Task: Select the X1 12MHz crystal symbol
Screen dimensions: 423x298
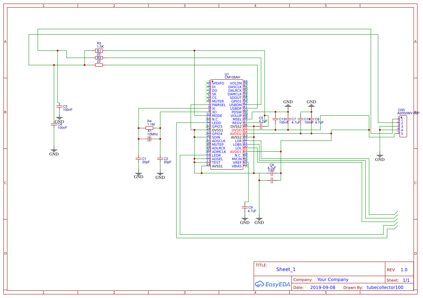Action: pyautogui.click(x=149, y=139)
